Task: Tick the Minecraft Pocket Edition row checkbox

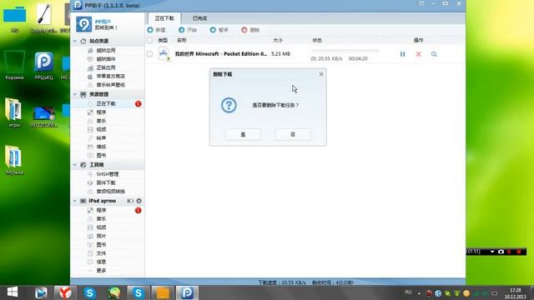Action: (149, 53)
